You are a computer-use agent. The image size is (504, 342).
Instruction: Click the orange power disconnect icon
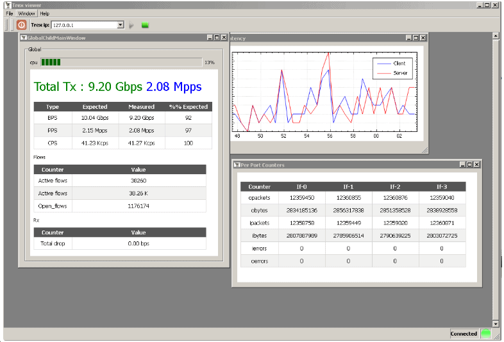[21, 25]
